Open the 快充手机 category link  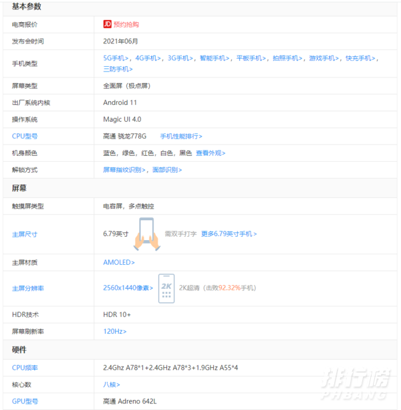[360, 58]
